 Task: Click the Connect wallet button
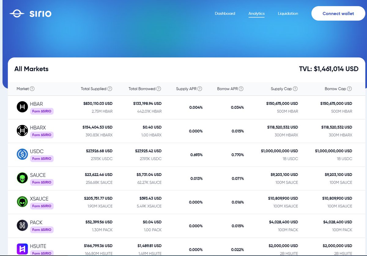pyautogui.click(x=338, y=13)
